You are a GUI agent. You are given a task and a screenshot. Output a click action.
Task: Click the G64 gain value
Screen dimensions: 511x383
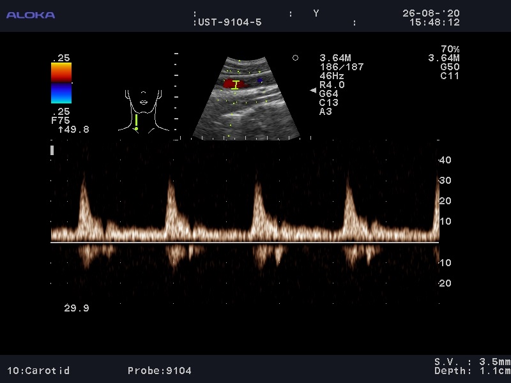coord(328,94)
